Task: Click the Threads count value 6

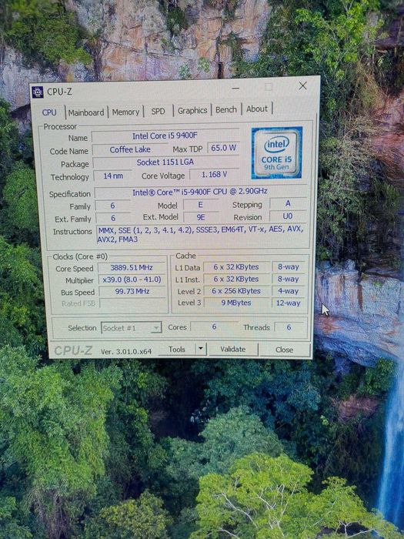Action: coord(289,327)
